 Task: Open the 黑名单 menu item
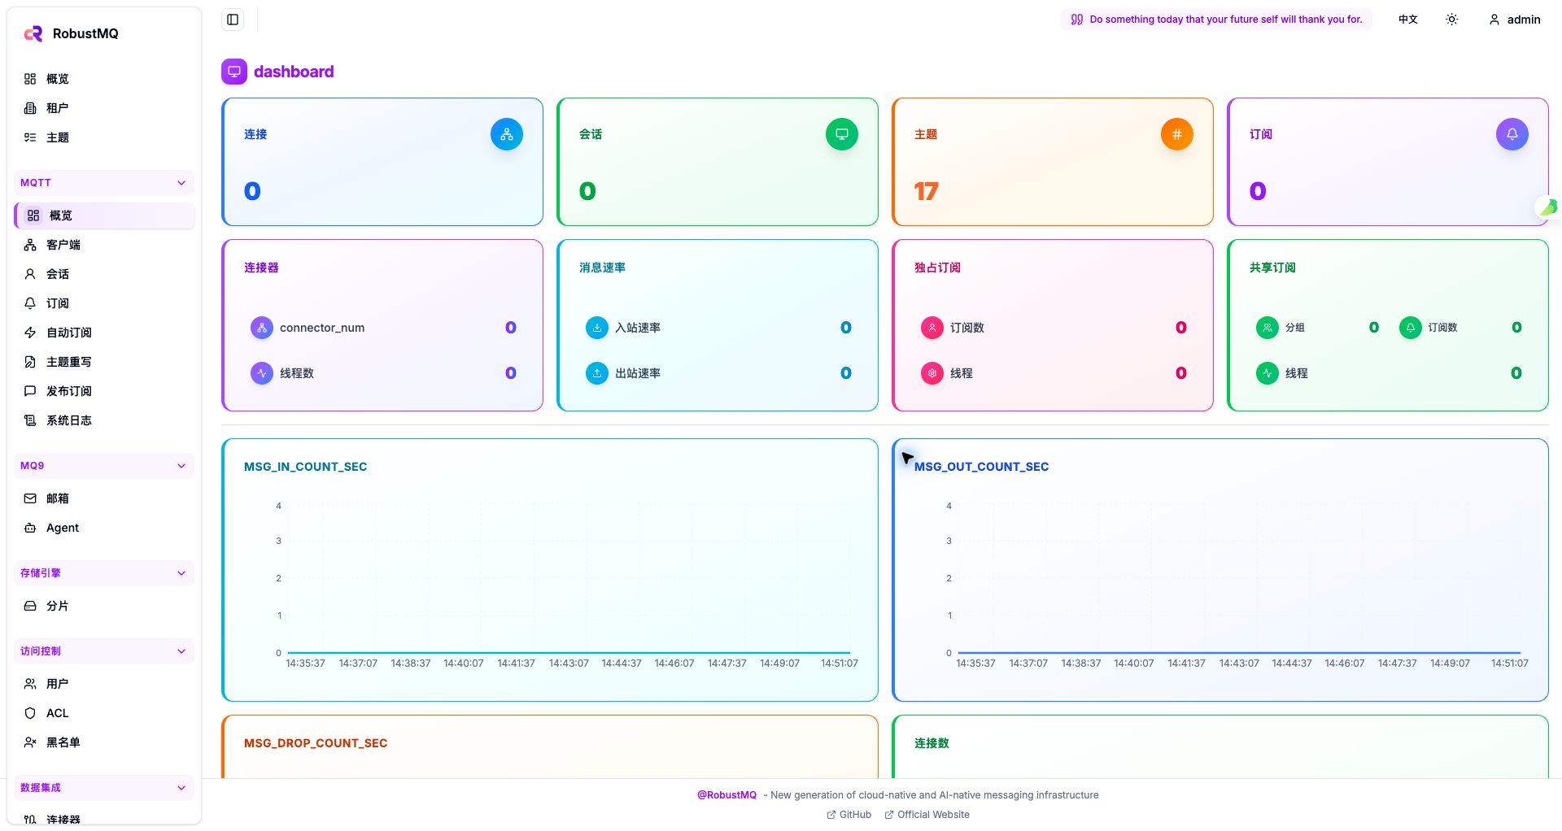click(103, 742)
